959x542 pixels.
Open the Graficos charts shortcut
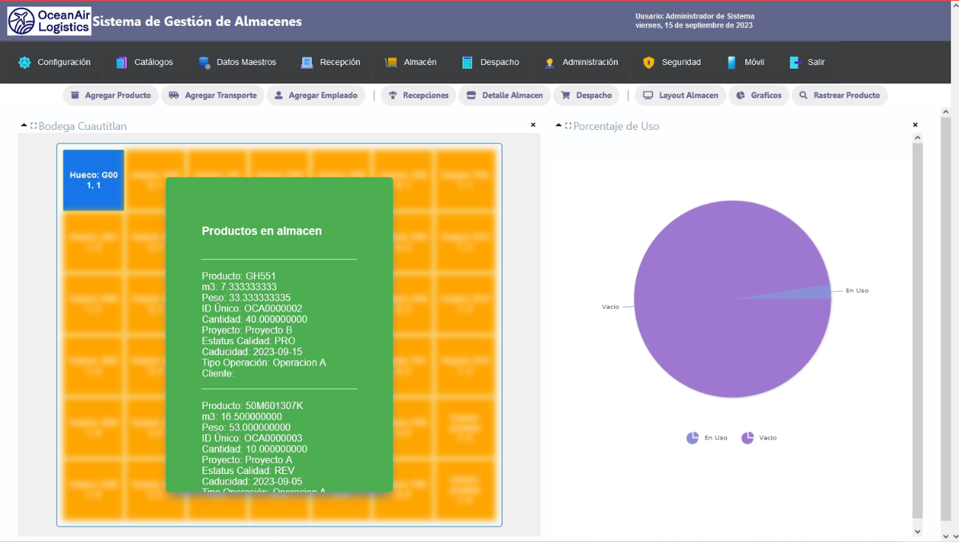click(x=759, y=95)
